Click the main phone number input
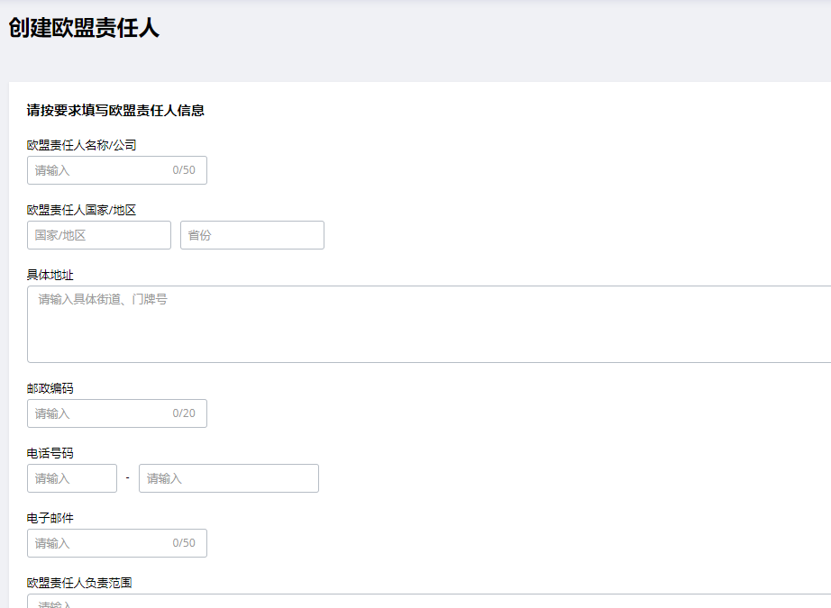831x608 pixels. (x=228, y=478)
